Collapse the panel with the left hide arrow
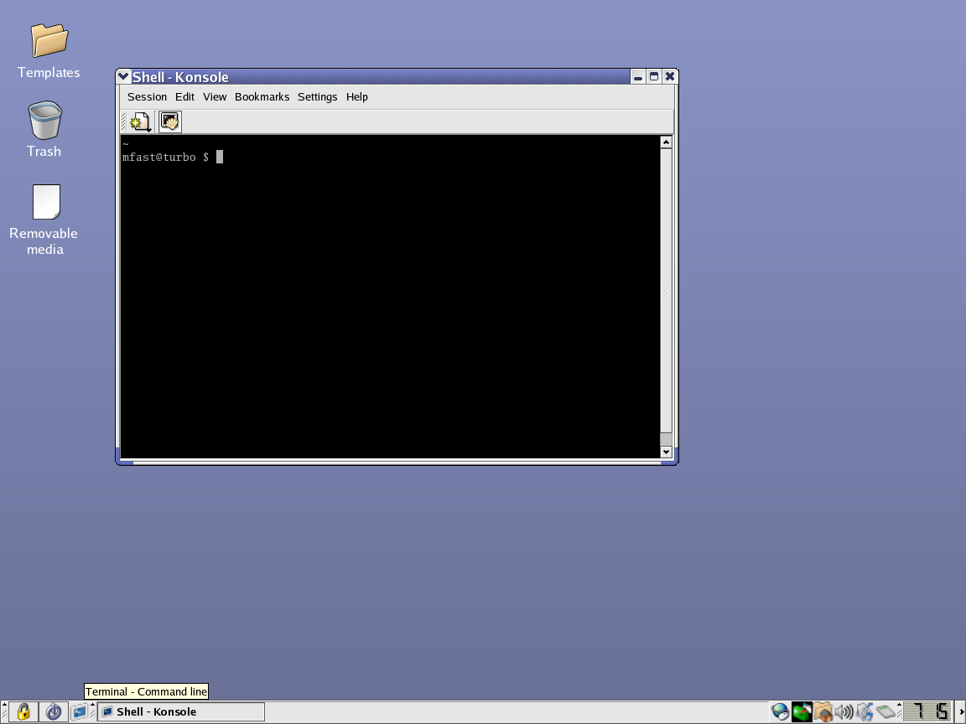The width and height of the screenshot is (966, 724). tap(4, 705)
